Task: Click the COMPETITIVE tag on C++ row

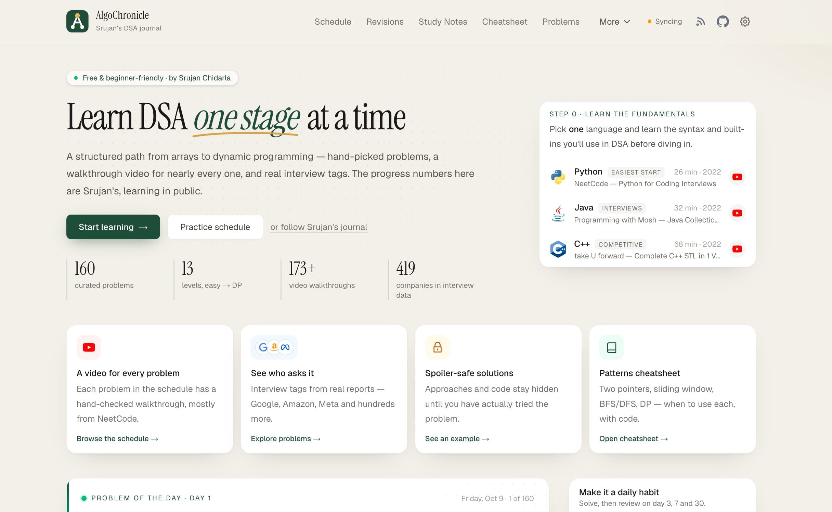Action: 620,244
